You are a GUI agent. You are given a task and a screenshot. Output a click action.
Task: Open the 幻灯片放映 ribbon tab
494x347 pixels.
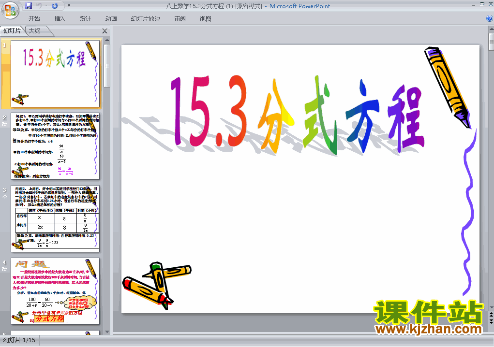coord(146,19)
